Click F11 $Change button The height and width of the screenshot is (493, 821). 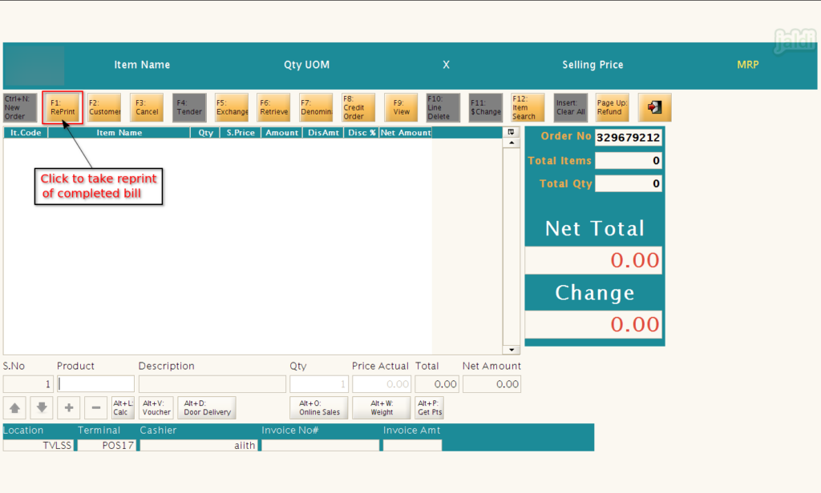[x=485, y=108]
